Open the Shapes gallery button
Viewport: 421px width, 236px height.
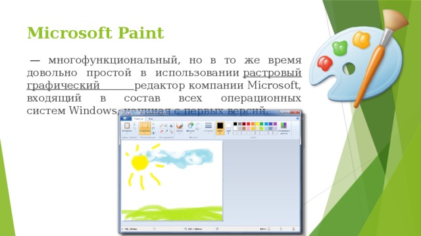click(x=191, y=127)
